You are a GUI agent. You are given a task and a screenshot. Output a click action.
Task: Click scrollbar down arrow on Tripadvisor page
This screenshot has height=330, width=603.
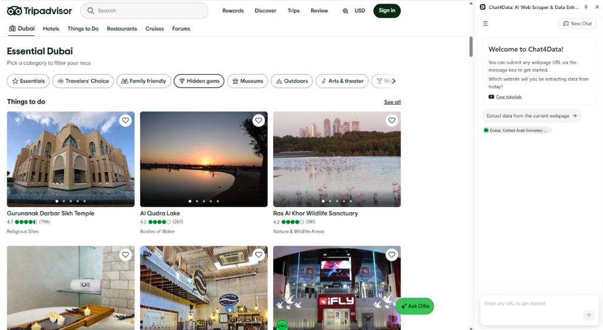(x=471, y=328)
